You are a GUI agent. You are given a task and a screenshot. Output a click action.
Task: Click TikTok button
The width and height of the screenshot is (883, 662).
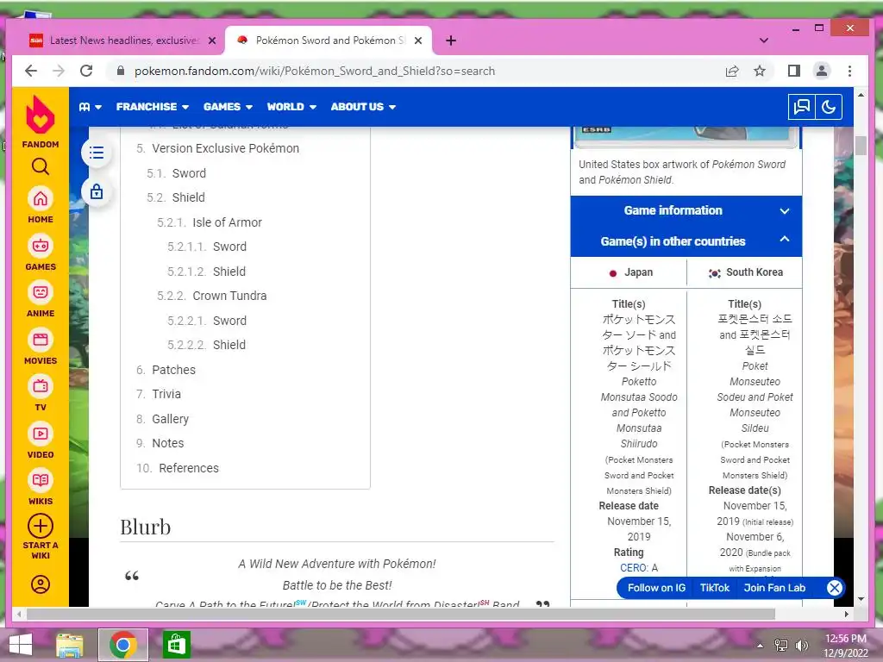click(x=714, y=588)
